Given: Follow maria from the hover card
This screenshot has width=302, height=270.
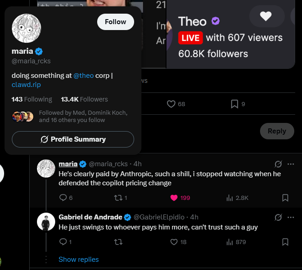Looking at the screenshot, I should click(x=115, y=22).
